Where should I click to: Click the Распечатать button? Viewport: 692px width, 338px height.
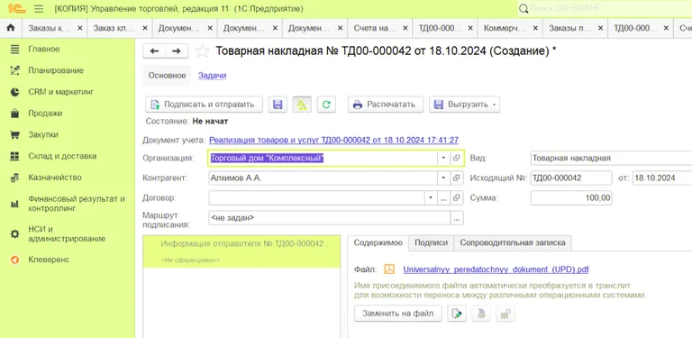386,105
